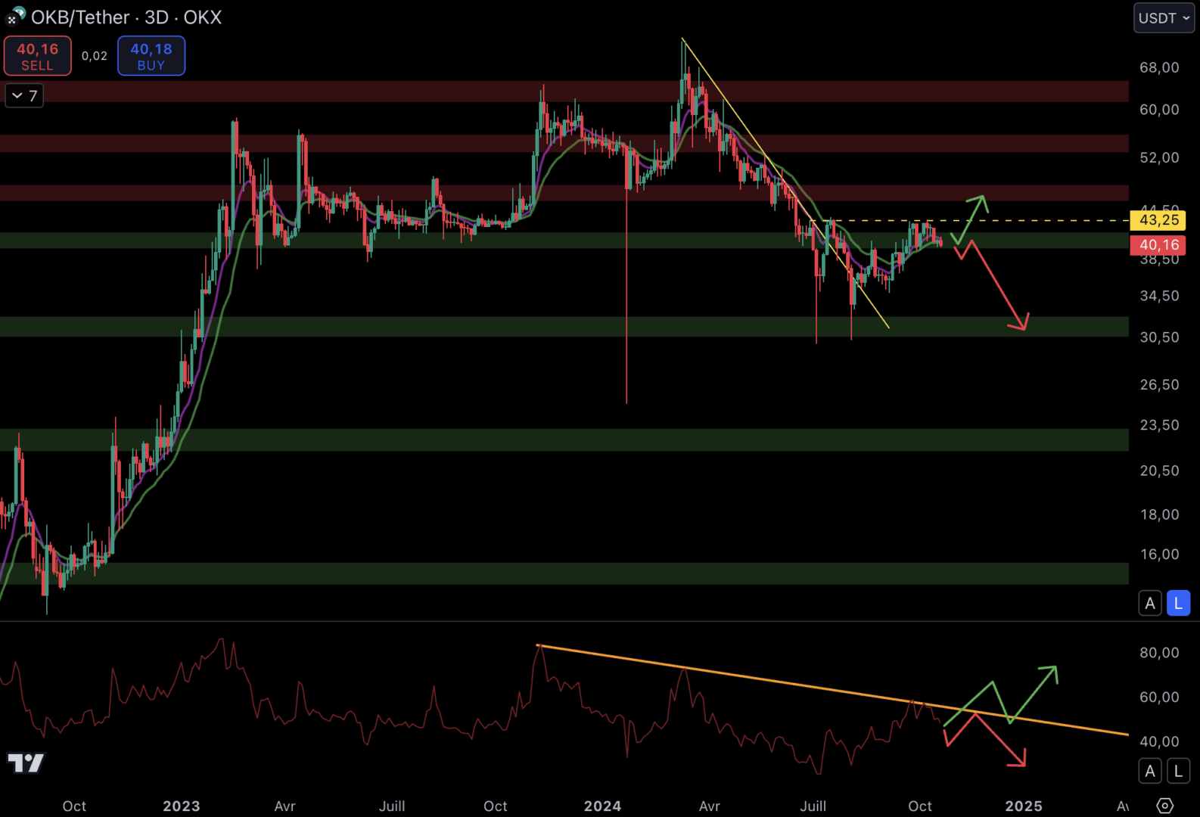The image size is (1200, 817).
Task: Click the 52,00 price scale label
Action: coord(1159,157)
